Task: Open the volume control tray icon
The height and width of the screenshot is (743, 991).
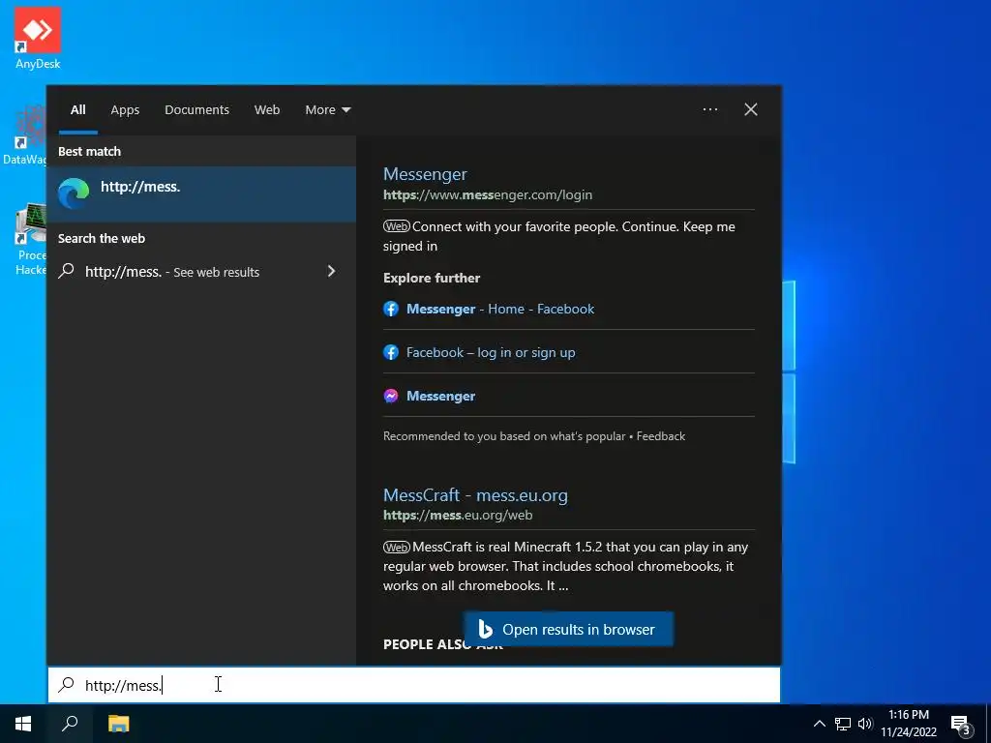Action: click(865, 724)
